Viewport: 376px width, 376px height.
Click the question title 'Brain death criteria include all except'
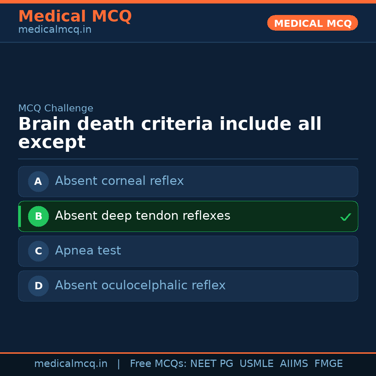click(170, 133)
